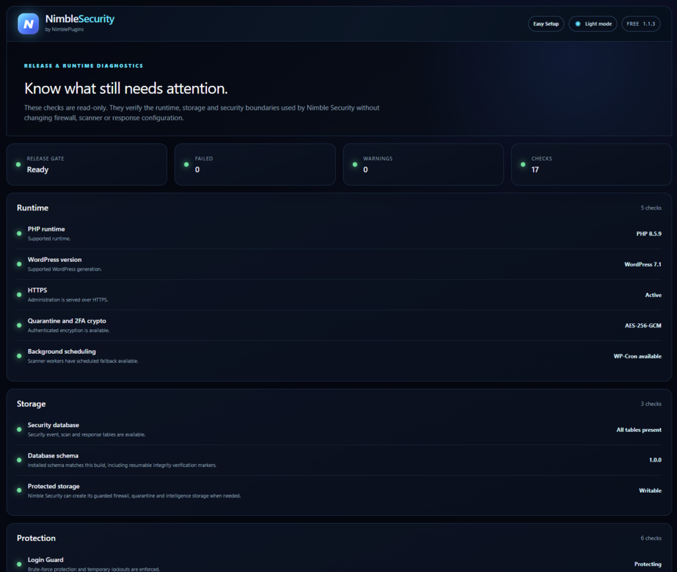Click the "Protection" section heading
Screen dimensions: 677x572
[36, 538]
